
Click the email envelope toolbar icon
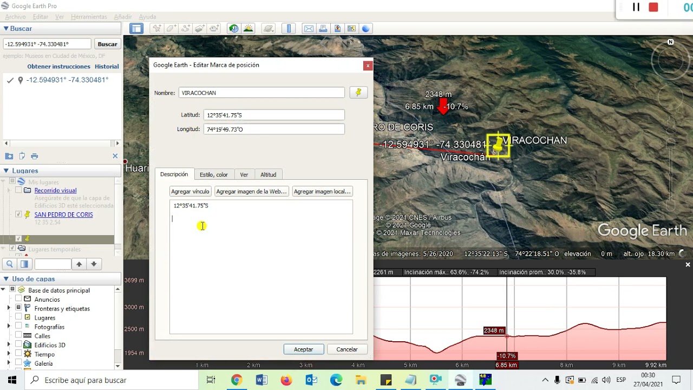(309, 29)
